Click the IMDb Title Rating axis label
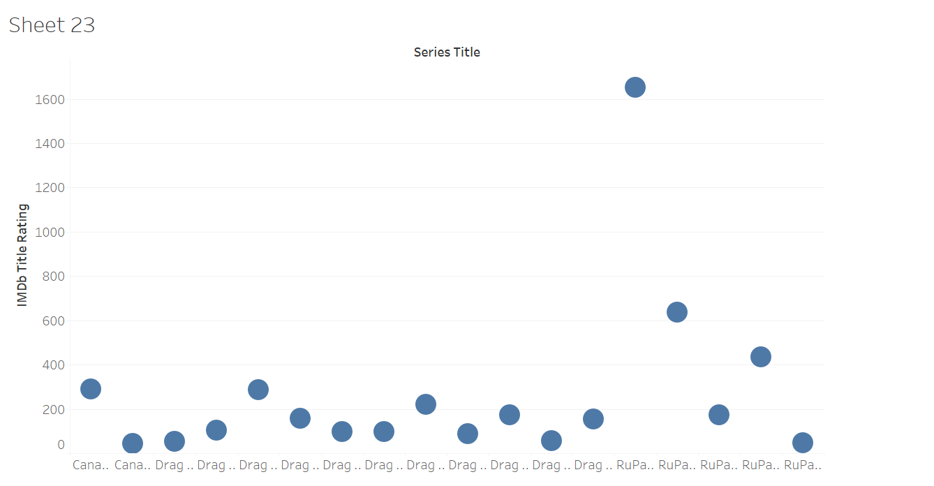The width and height of the screenshot is (934, 486). pos(23,255)
